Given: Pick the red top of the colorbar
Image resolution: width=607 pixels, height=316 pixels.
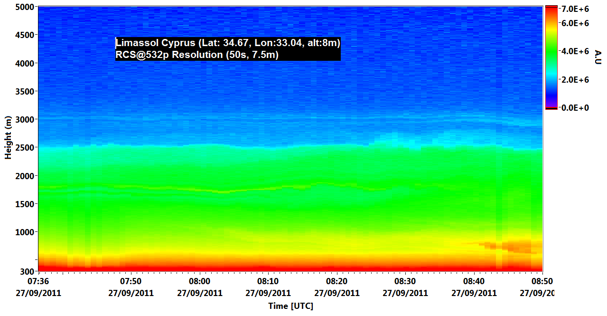Looking at the screenshot, I should coord(551,10).
